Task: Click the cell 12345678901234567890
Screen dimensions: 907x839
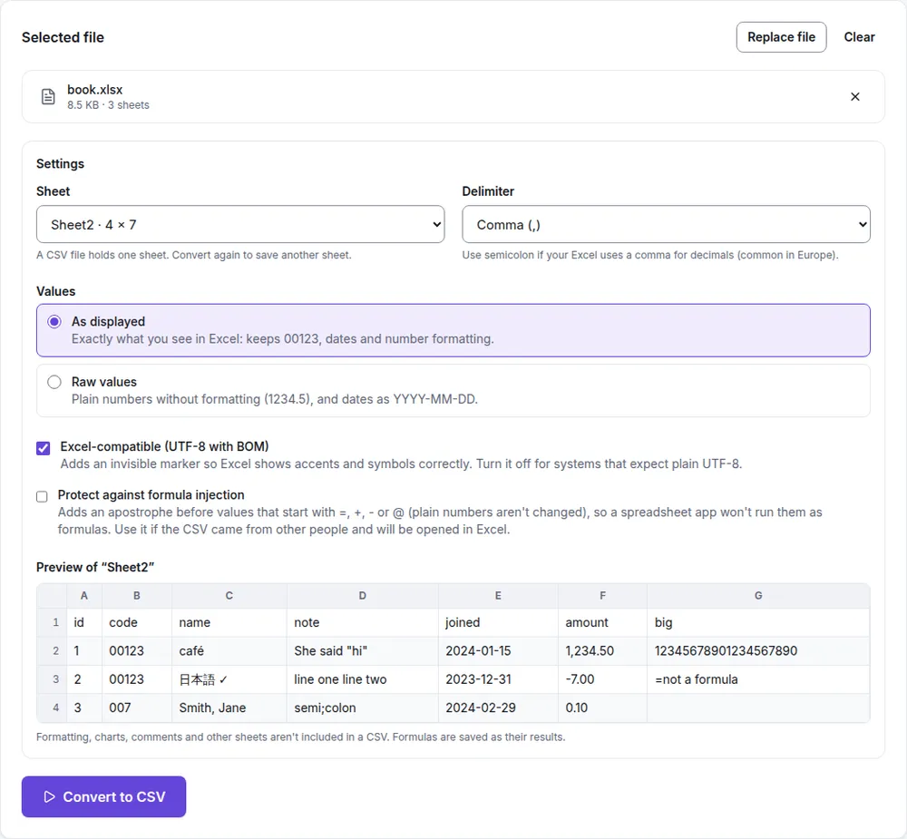Action: tap(758, 651)
